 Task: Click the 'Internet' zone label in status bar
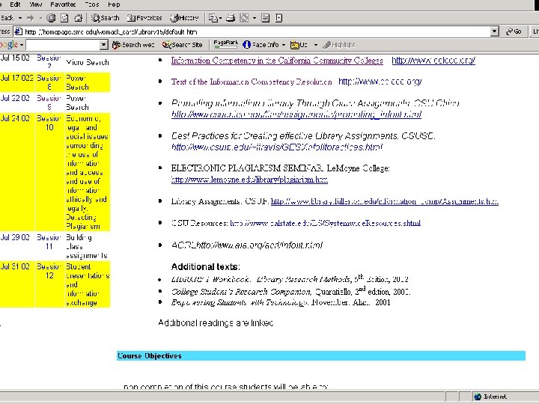[495, 397]
